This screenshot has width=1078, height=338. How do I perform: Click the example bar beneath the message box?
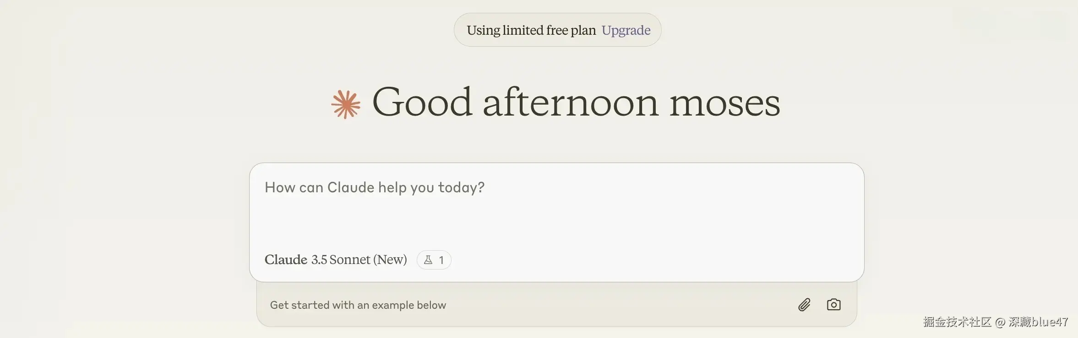[x=595, y=305]
